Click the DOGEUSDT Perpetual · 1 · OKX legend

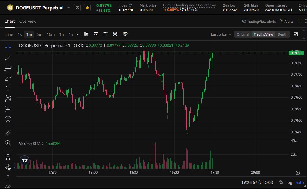click(x=51, y=45)
